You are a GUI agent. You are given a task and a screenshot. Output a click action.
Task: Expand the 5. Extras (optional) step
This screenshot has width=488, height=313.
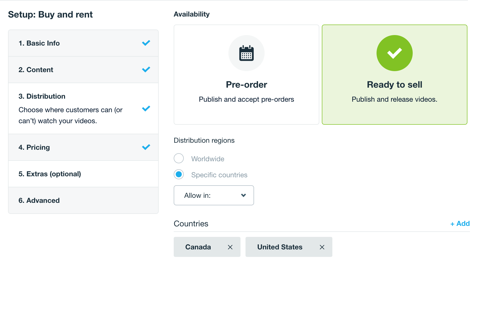[50, 174]
